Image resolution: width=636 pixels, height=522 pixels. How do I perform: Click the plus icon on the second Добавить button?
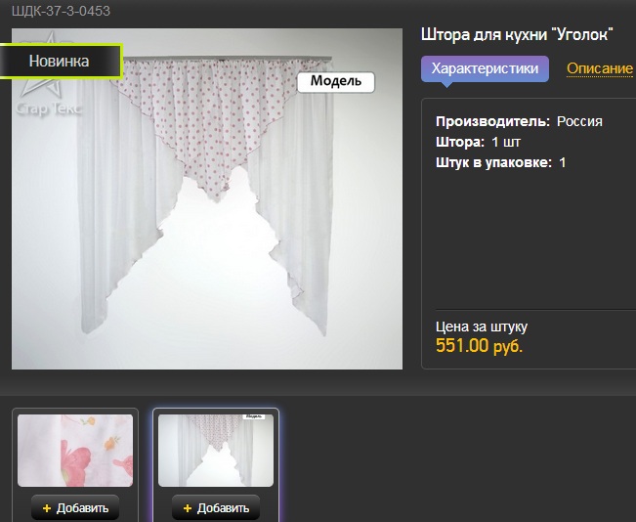tap(188, 508)
